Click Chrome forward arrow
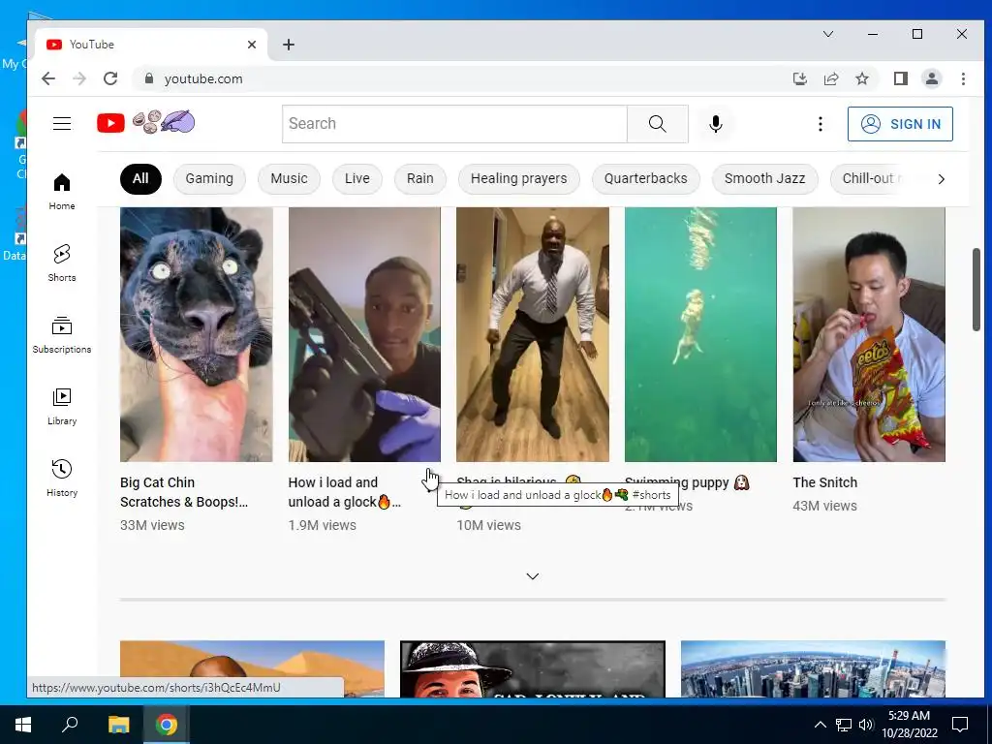Viewport: 992px width, 744px height. [x=79, y=78]
